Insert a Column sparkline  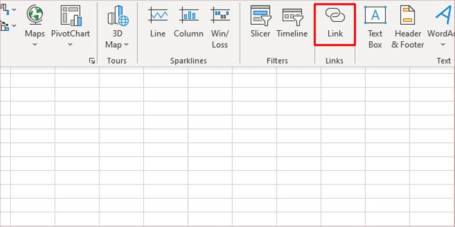(188, 22)
